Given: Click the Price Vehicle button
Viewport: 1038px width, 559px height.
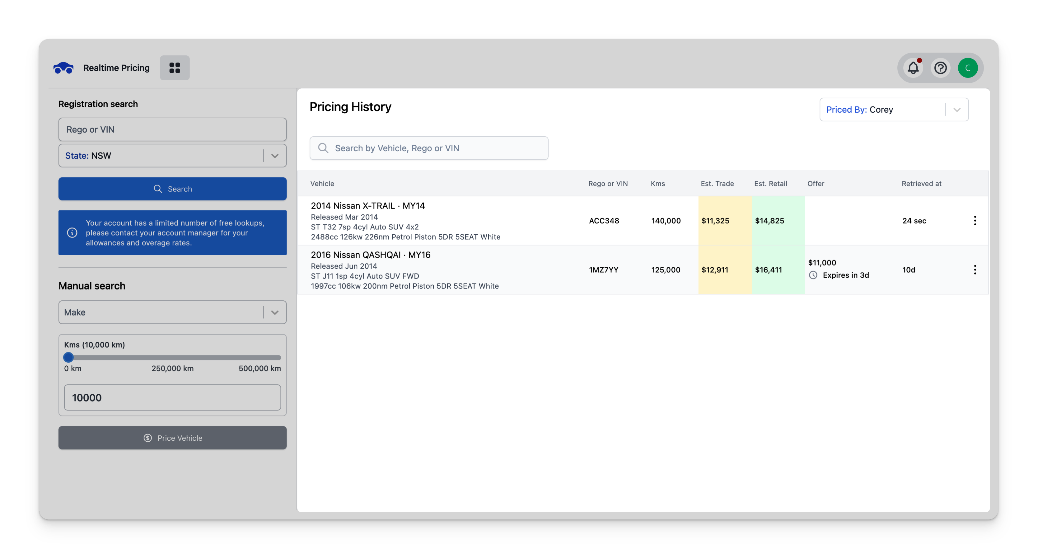Looking at the screenshot, I should (x=172, y=438).
